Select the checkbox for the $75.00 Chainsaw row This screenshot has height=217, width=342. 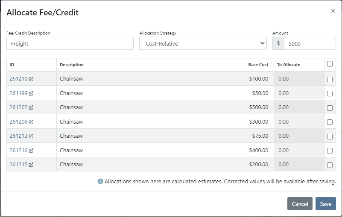pos(330,136)
